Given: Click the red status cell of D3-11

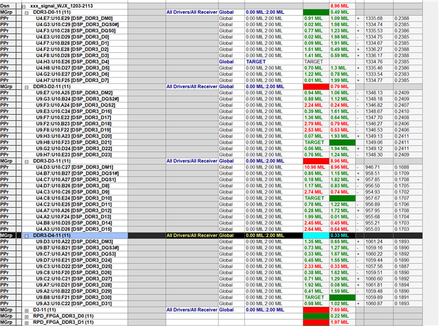Looking at the screenshot, I should click(x=316, y=309).
